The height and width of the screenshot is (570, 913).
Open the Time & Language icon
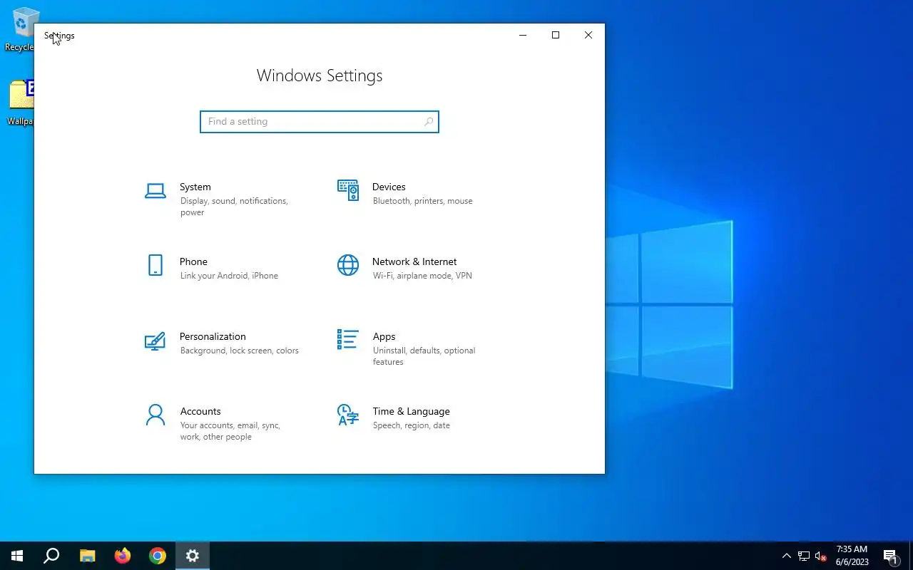point(348,415)
